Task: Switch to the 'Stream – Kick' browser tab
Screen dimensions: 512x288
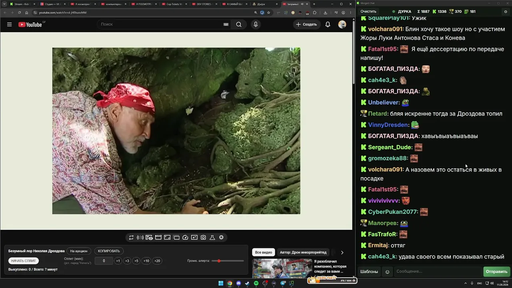Action: point(22,4)
